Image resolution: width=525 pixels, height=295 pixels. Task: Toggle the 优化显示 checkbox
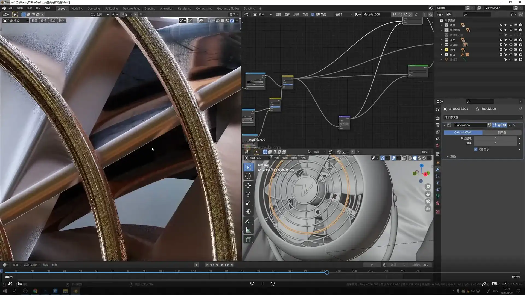[x=476, y=149]
